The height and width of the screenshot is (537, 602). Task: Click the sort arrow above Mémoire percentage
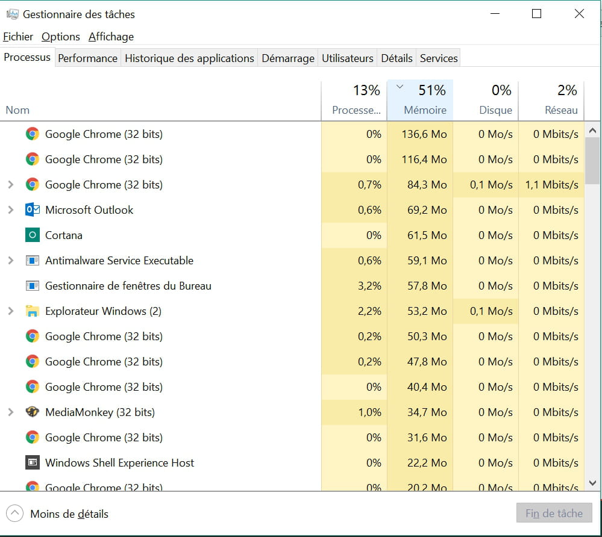point(400,87)
